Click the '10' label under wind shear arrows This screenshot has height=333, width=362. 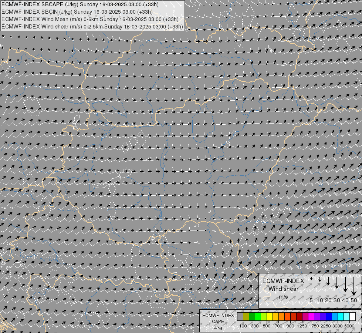click(320, 300)
